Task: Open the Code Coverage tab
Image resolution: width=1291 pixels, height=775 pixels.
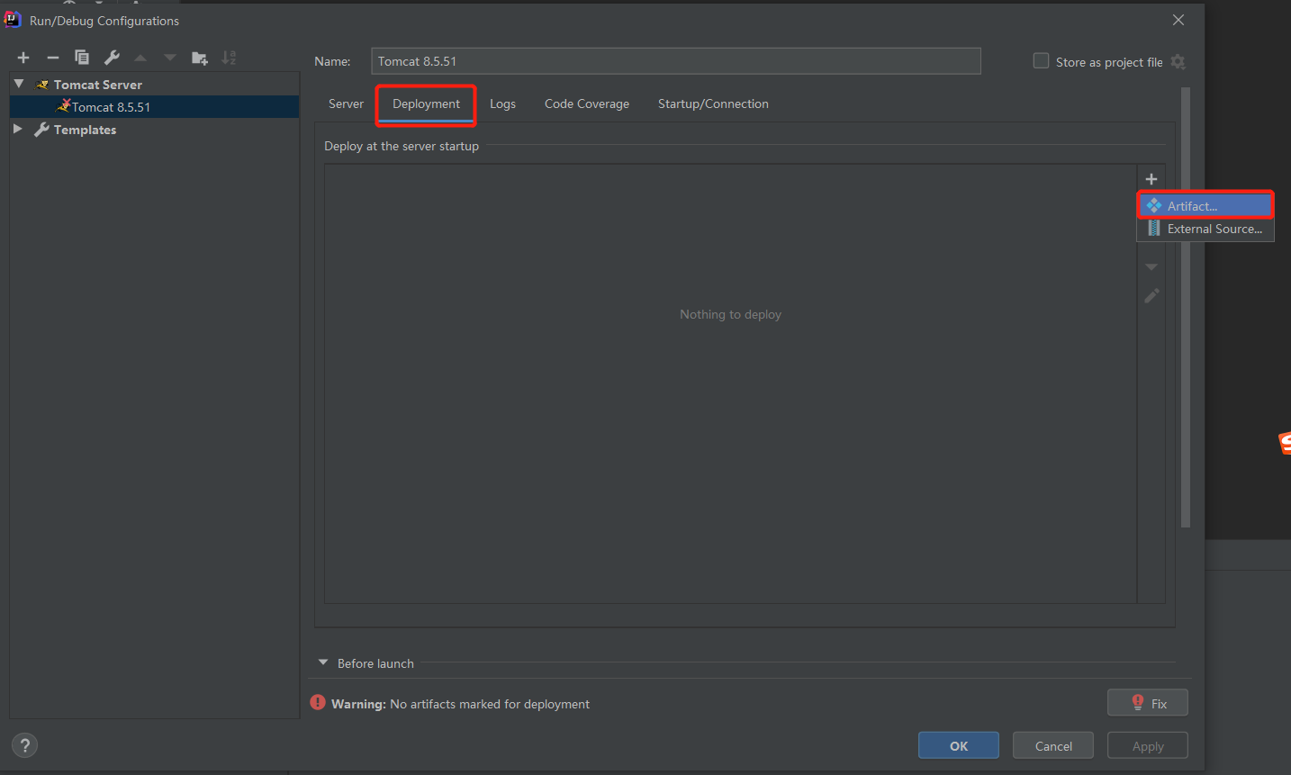Action: coord(587,104)
